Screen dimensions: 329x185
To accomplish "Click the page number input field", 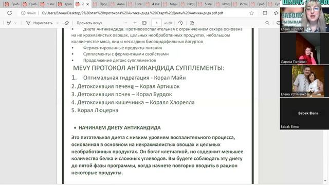I will coord(156,23).
